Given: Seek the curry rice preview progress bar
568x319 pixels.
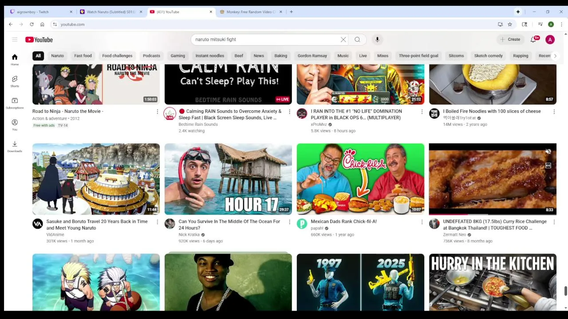Looking at the screenshot, I should click(x=493, y=214).
